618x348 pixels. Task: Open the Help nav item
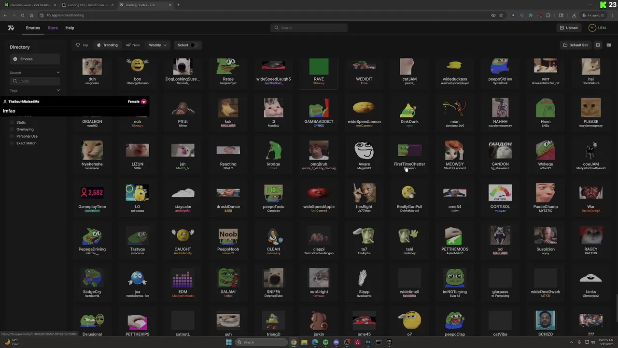coord(70,28)
